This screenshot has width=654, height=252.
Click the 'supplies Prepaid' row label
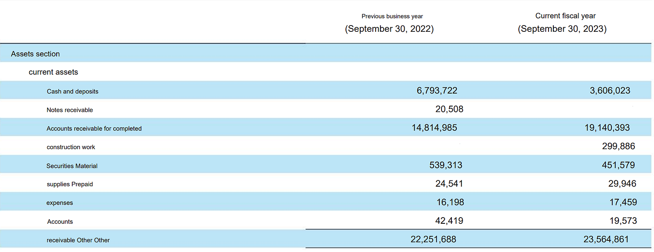70,184
